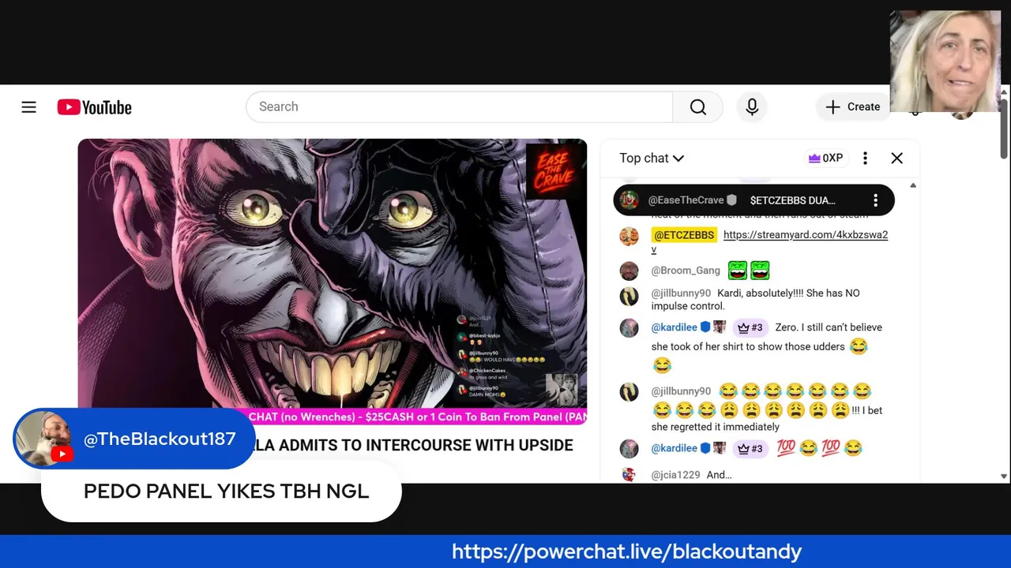This screenshot has height=568, width=1011.
Task: Click the @jcia1229 username in chat
Action: [675, 475]
